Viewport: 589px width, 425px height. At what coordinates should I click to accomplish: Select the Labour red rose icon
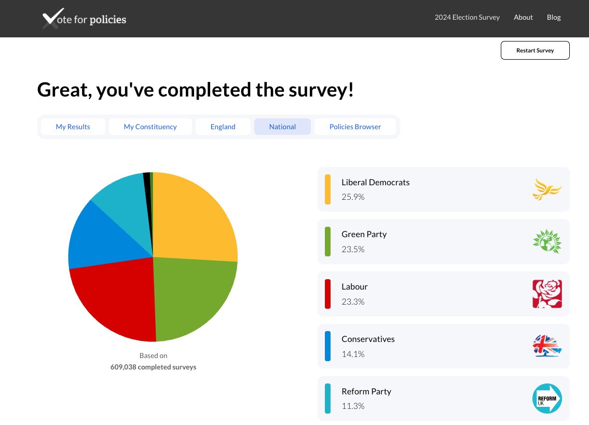pyautogui.click(x=547, y=294)
